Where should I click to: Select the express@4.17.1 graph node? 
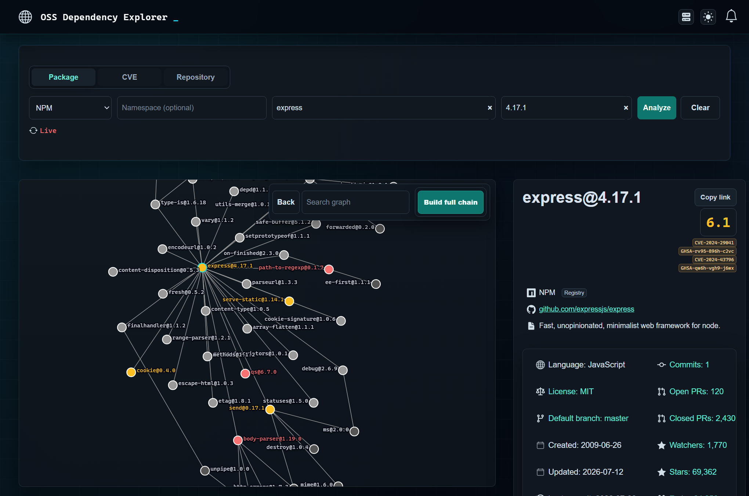coord(202,267)
